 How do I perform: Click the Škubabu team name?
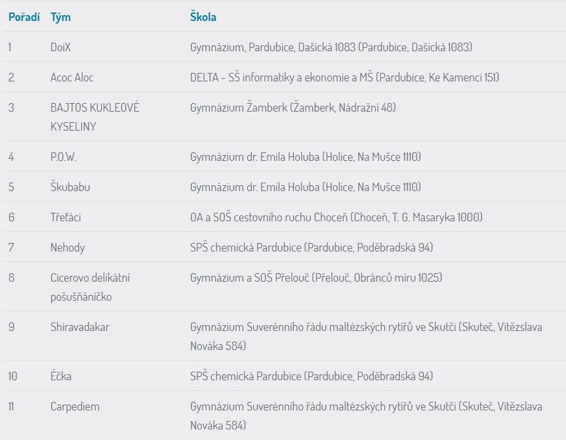coord(70,187)
